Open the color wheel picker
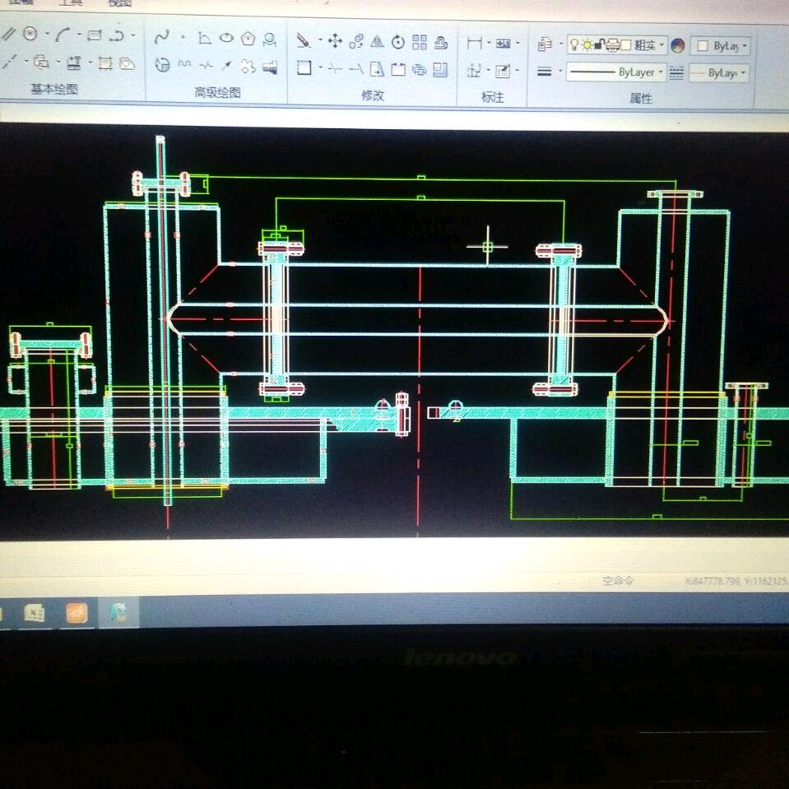 678,45
